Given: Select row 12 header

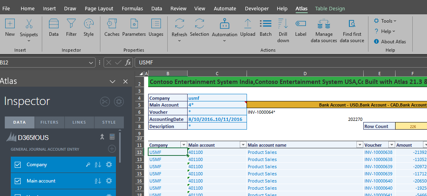Looking at the screenshot, I should (139, 152).
